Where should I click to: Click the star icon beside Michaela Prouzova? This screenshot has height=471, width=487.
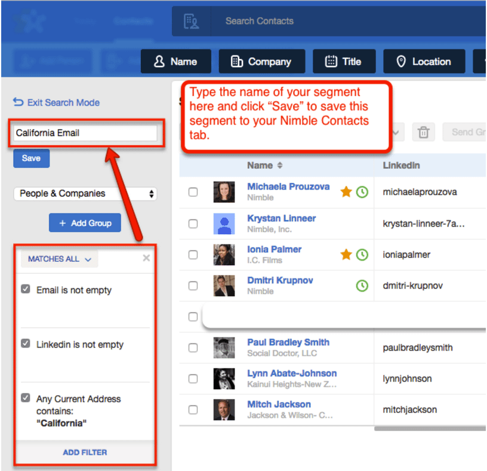[346, 192]
